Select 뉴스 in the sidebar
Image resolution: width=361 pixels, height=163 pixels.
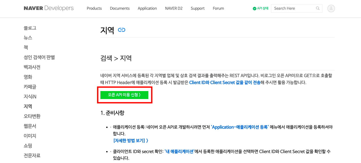click(x=28, y=38)
